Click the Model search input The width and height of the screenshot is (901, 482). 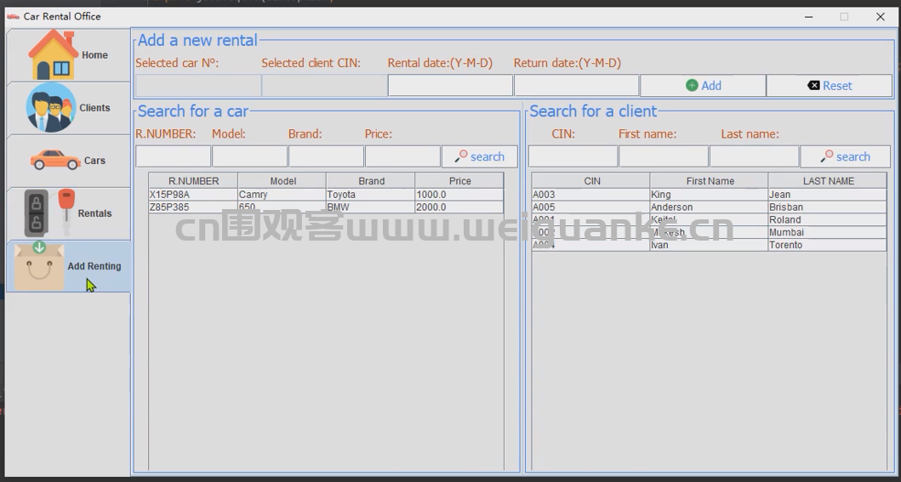(x=249, y=156)
